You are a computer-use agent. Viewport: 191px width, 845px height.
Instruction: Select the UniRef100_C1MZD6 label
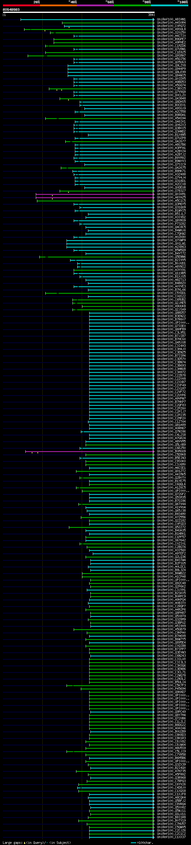[171, 46]
